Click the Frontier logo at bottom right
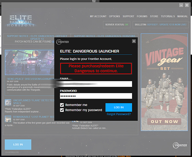192x157 pixels. [x=180, y=145]
